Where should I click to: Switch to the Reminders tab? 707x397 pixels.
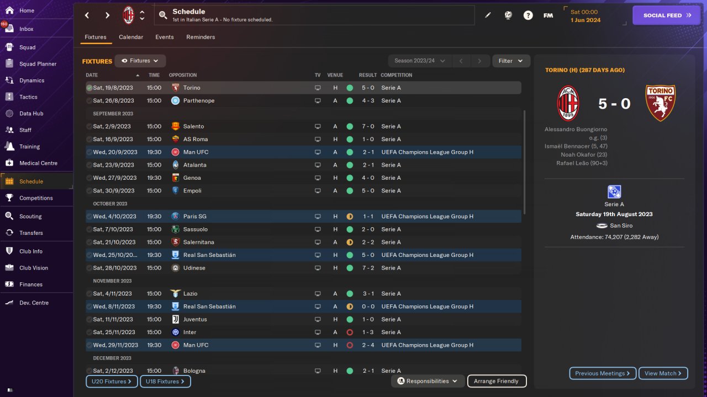(201, 37)
